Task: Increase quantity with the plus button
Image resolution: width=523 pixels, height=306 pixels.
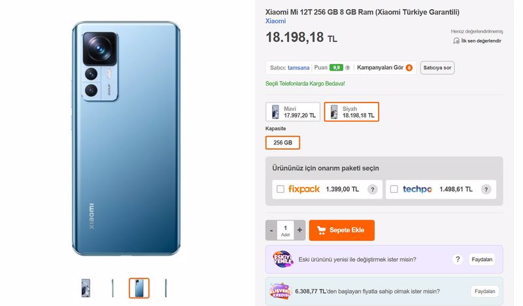Action: tap(299, 230)
